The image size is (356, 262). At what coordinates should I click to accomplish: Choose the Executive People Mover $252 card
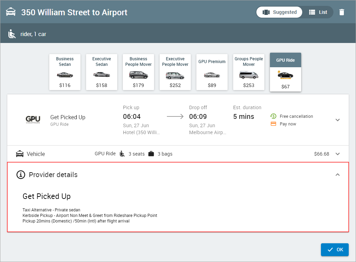(x=175, y=72)
